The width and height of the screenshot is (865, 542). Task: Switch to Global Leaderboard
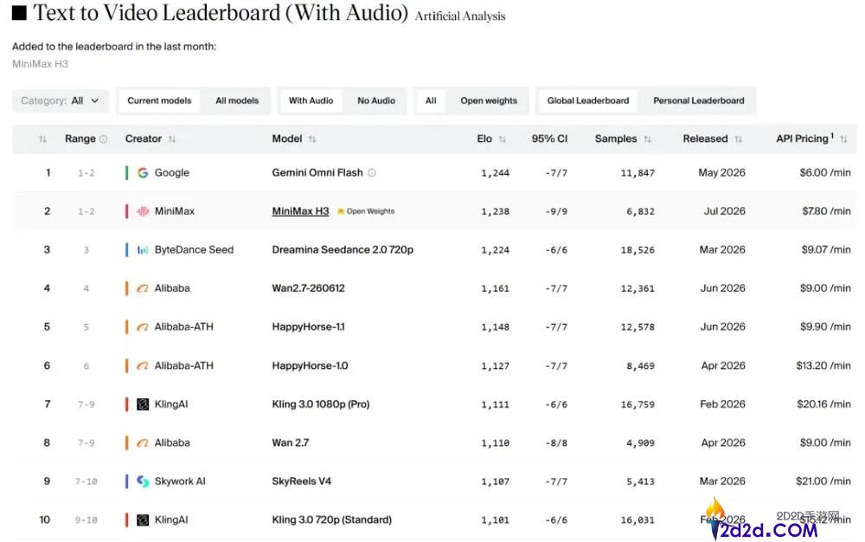tap(588, 100)
